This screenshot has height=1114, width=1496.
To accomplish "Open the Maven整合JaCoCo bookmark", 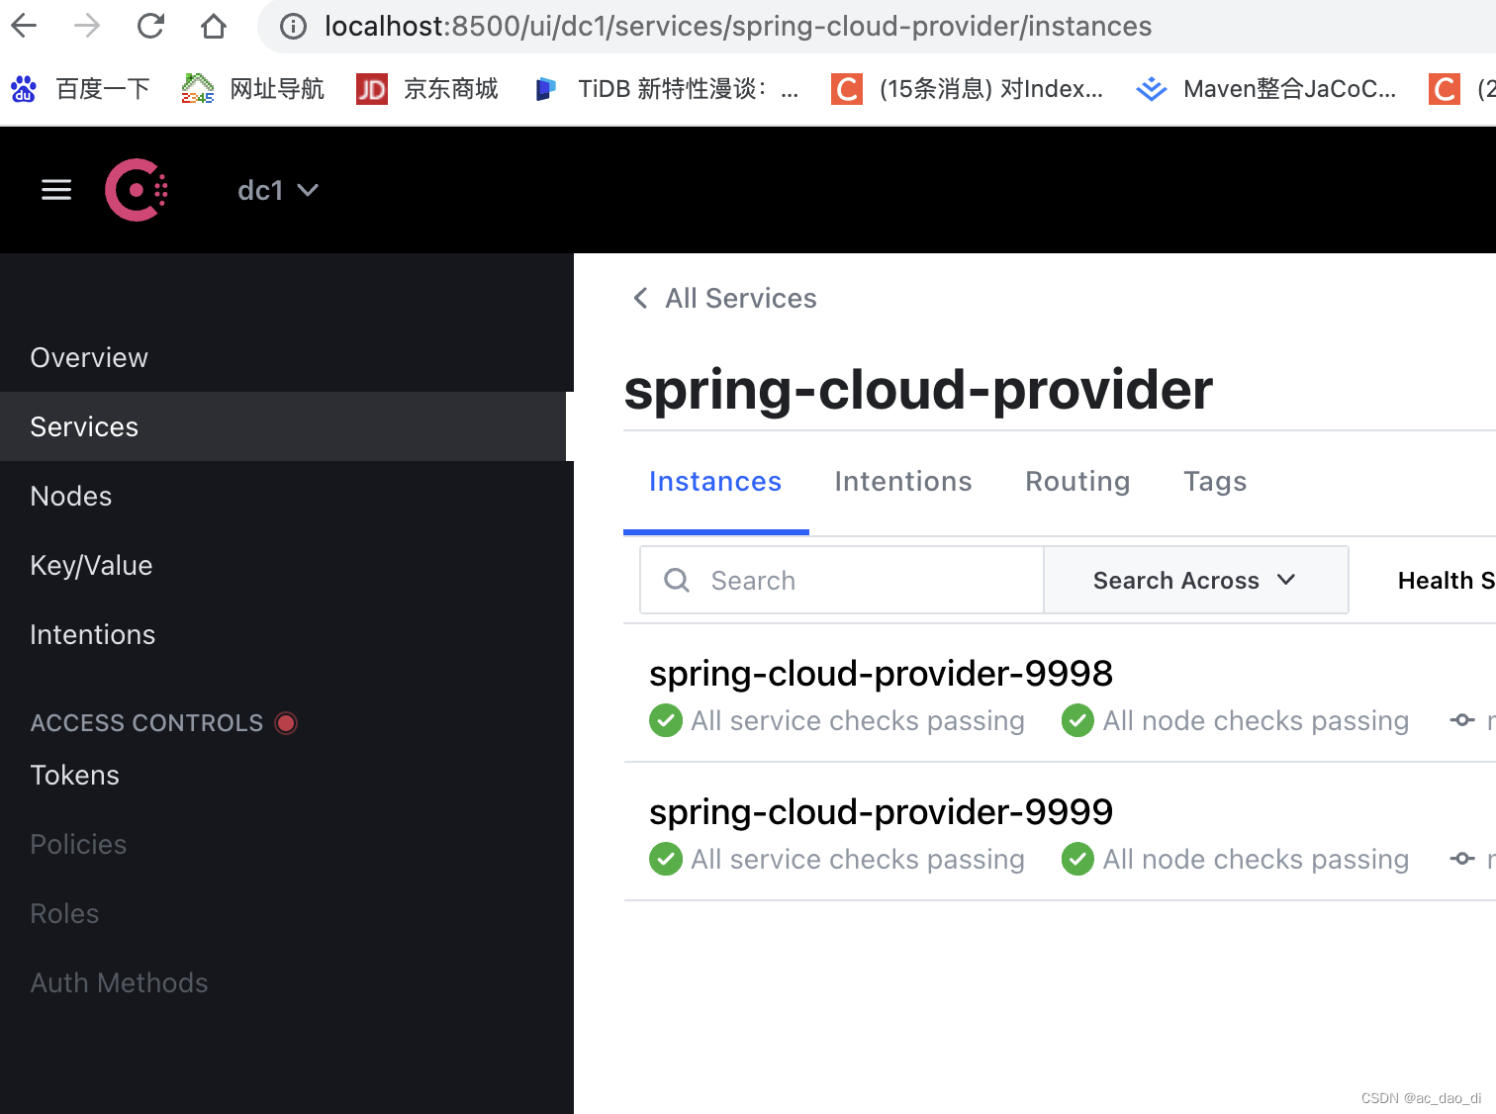I will coord(1266,89).
